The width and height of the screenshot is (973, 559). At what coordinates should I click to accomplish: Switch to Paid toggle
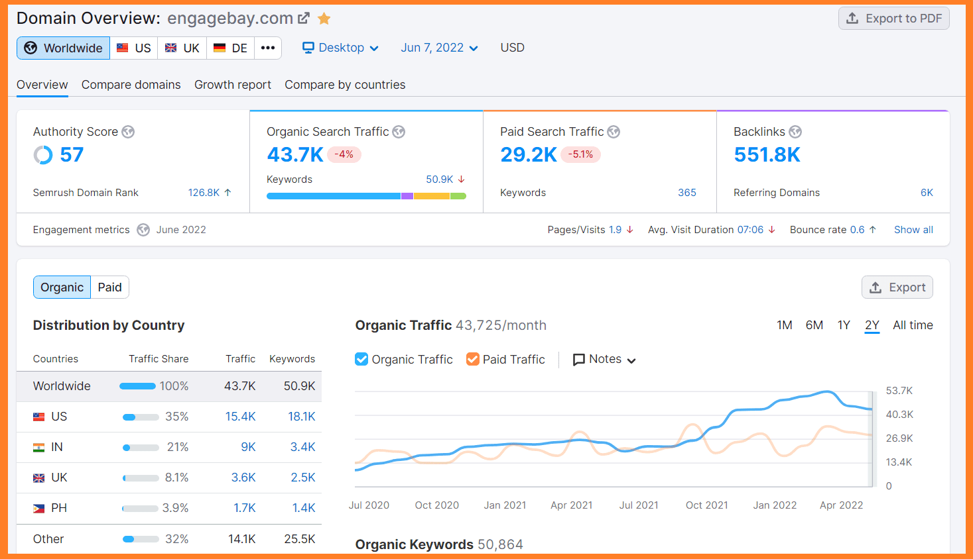tap(110, 287)
